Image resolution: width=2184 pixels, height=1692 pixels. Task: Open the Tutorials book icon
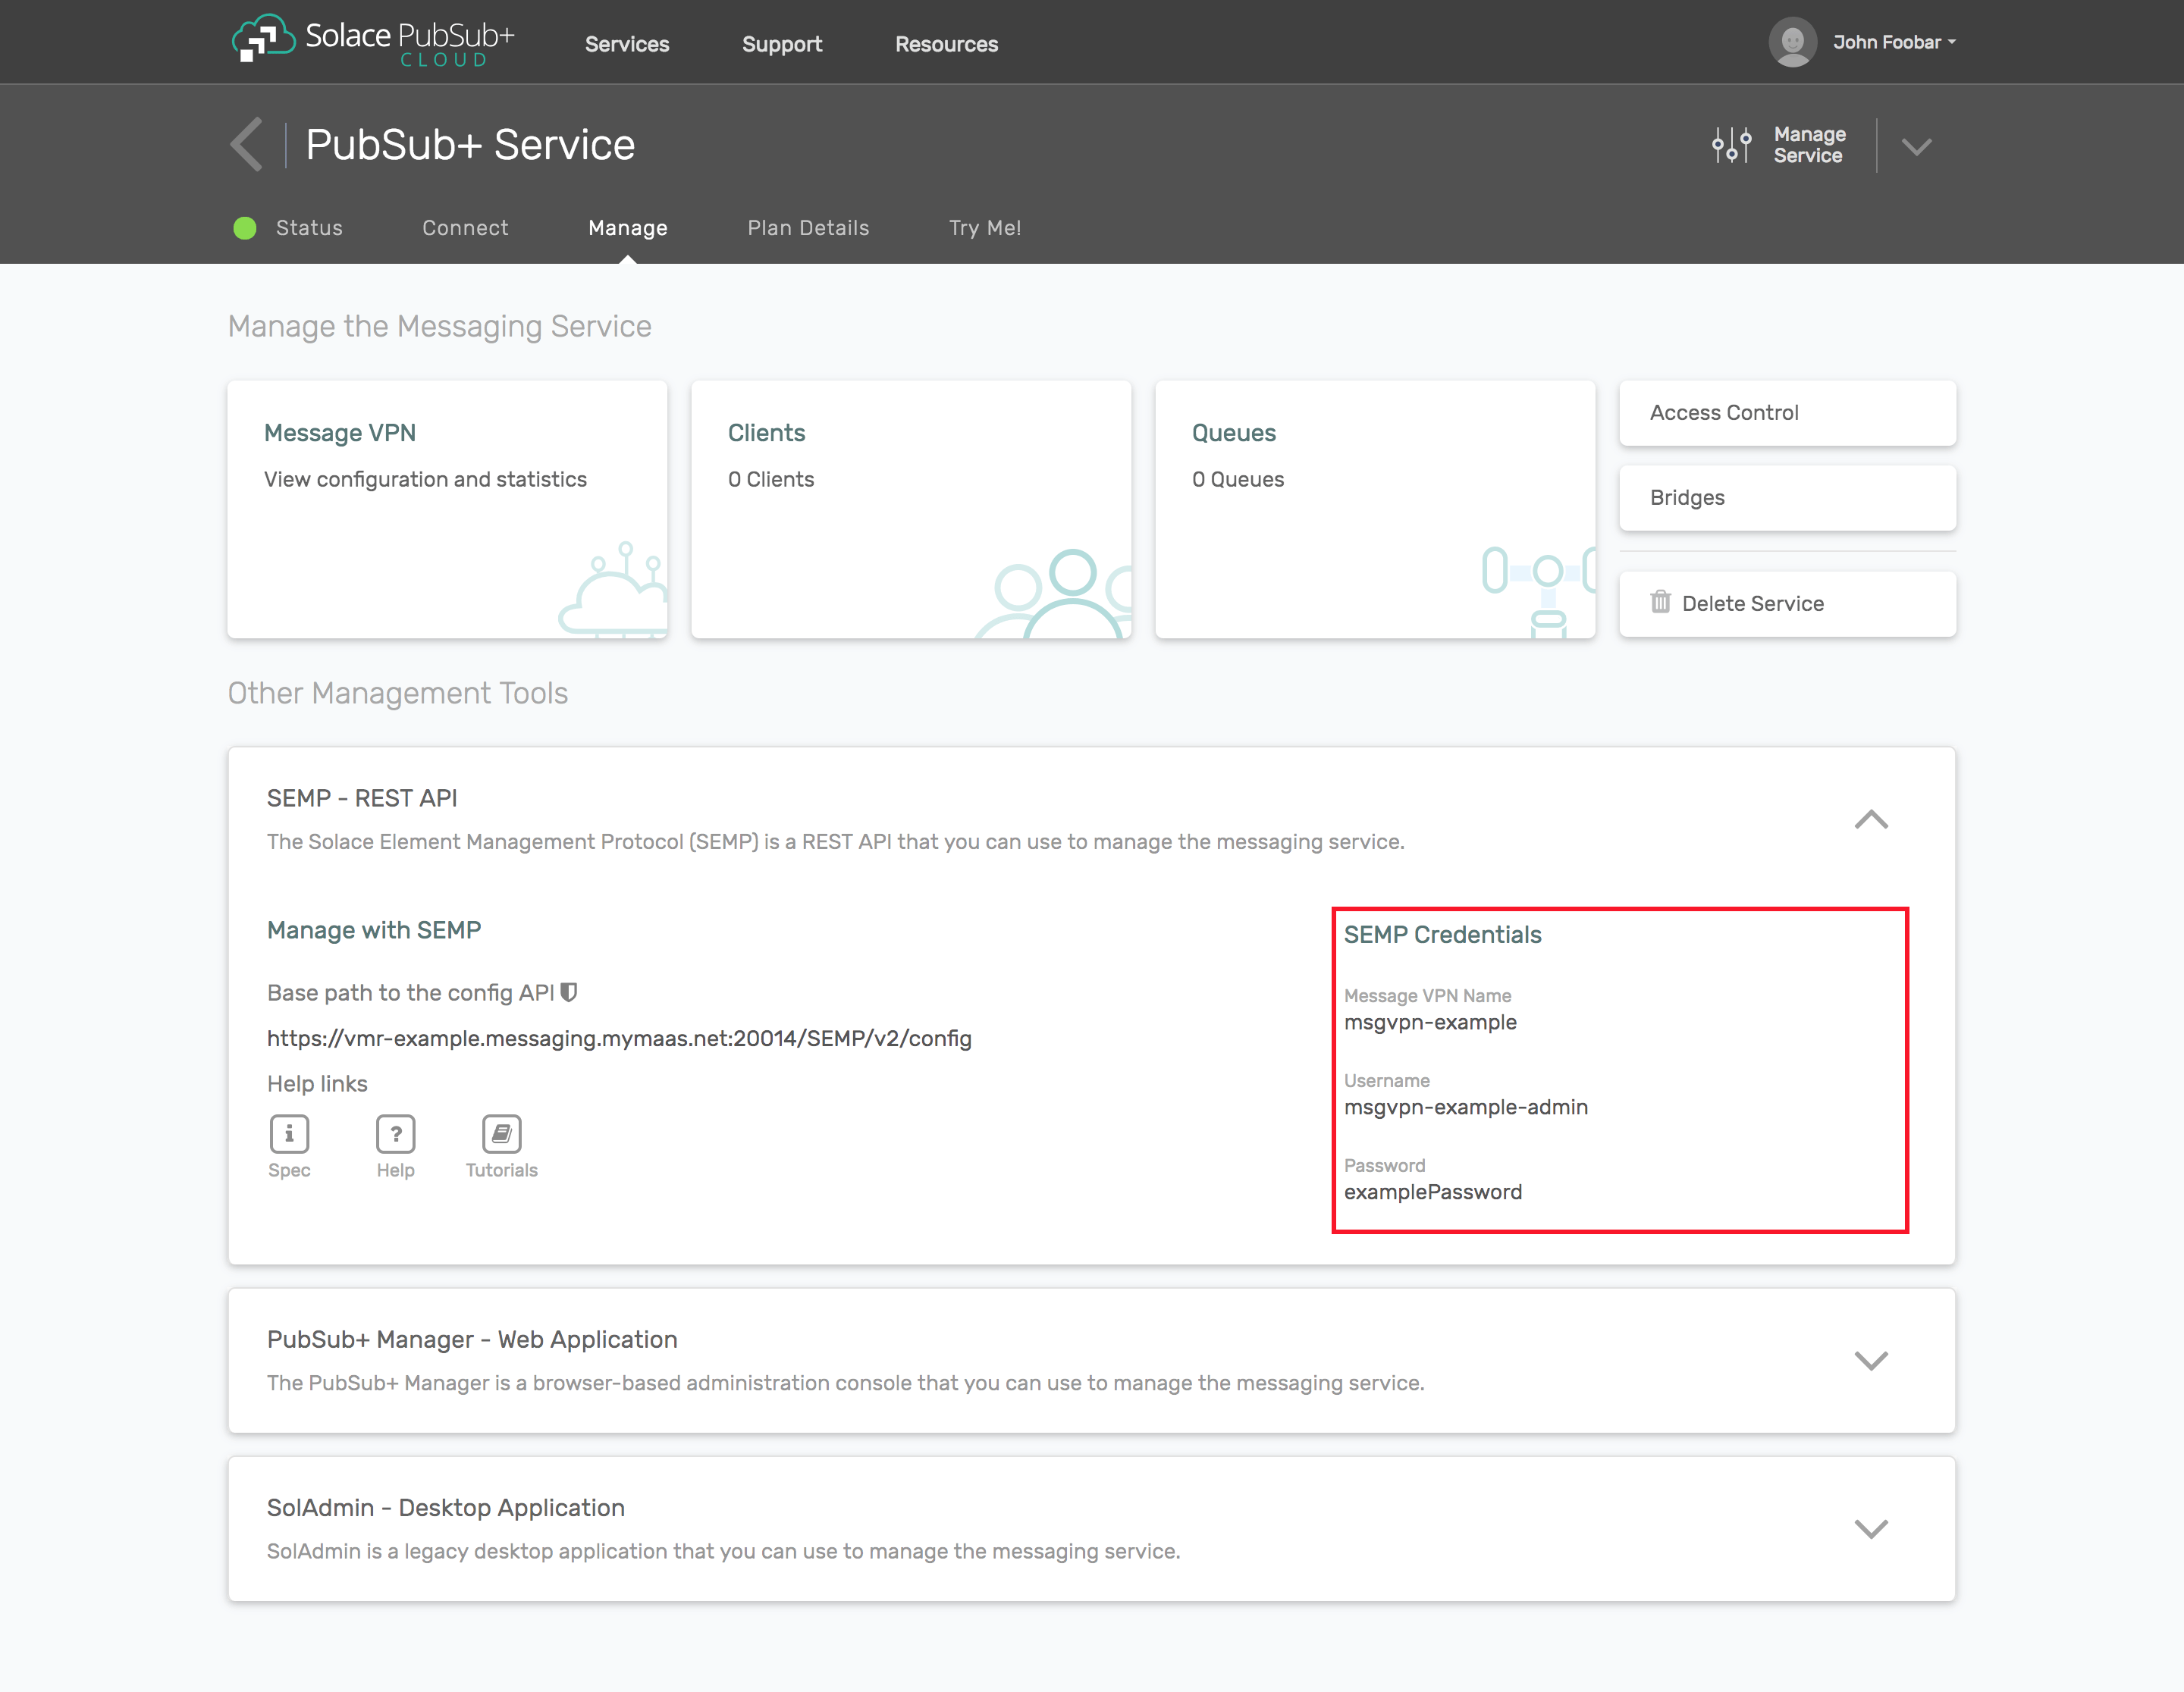pyautogui.click(x=501, y=1133)
